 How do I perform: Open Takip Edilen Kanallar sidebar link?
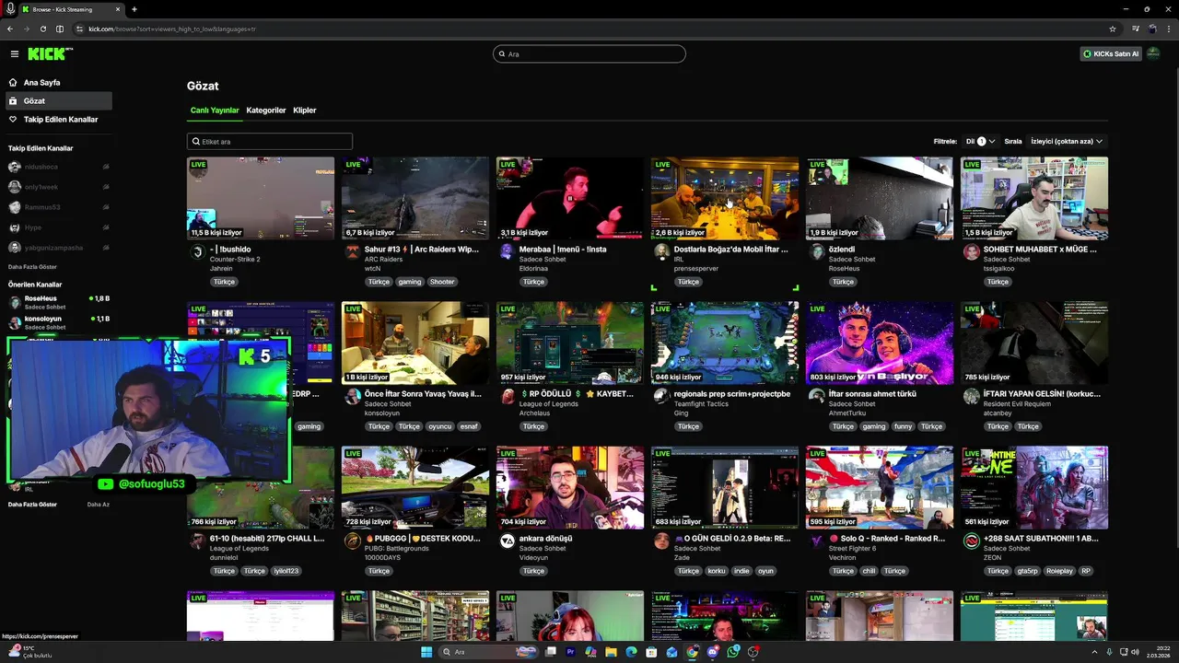pyautogui.click(x=61, y=119)
